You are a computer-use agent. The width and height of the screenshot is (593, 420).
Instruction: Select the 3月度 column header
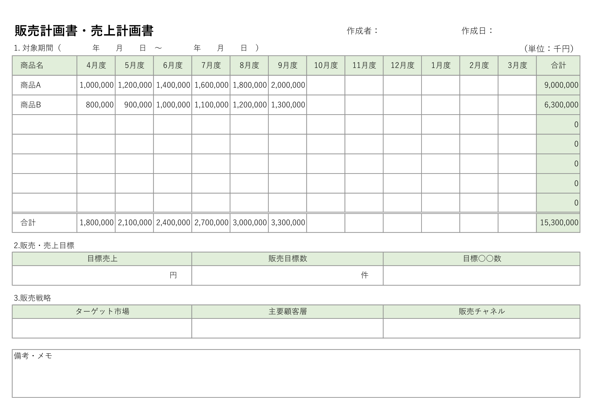(x=517, y=66)
